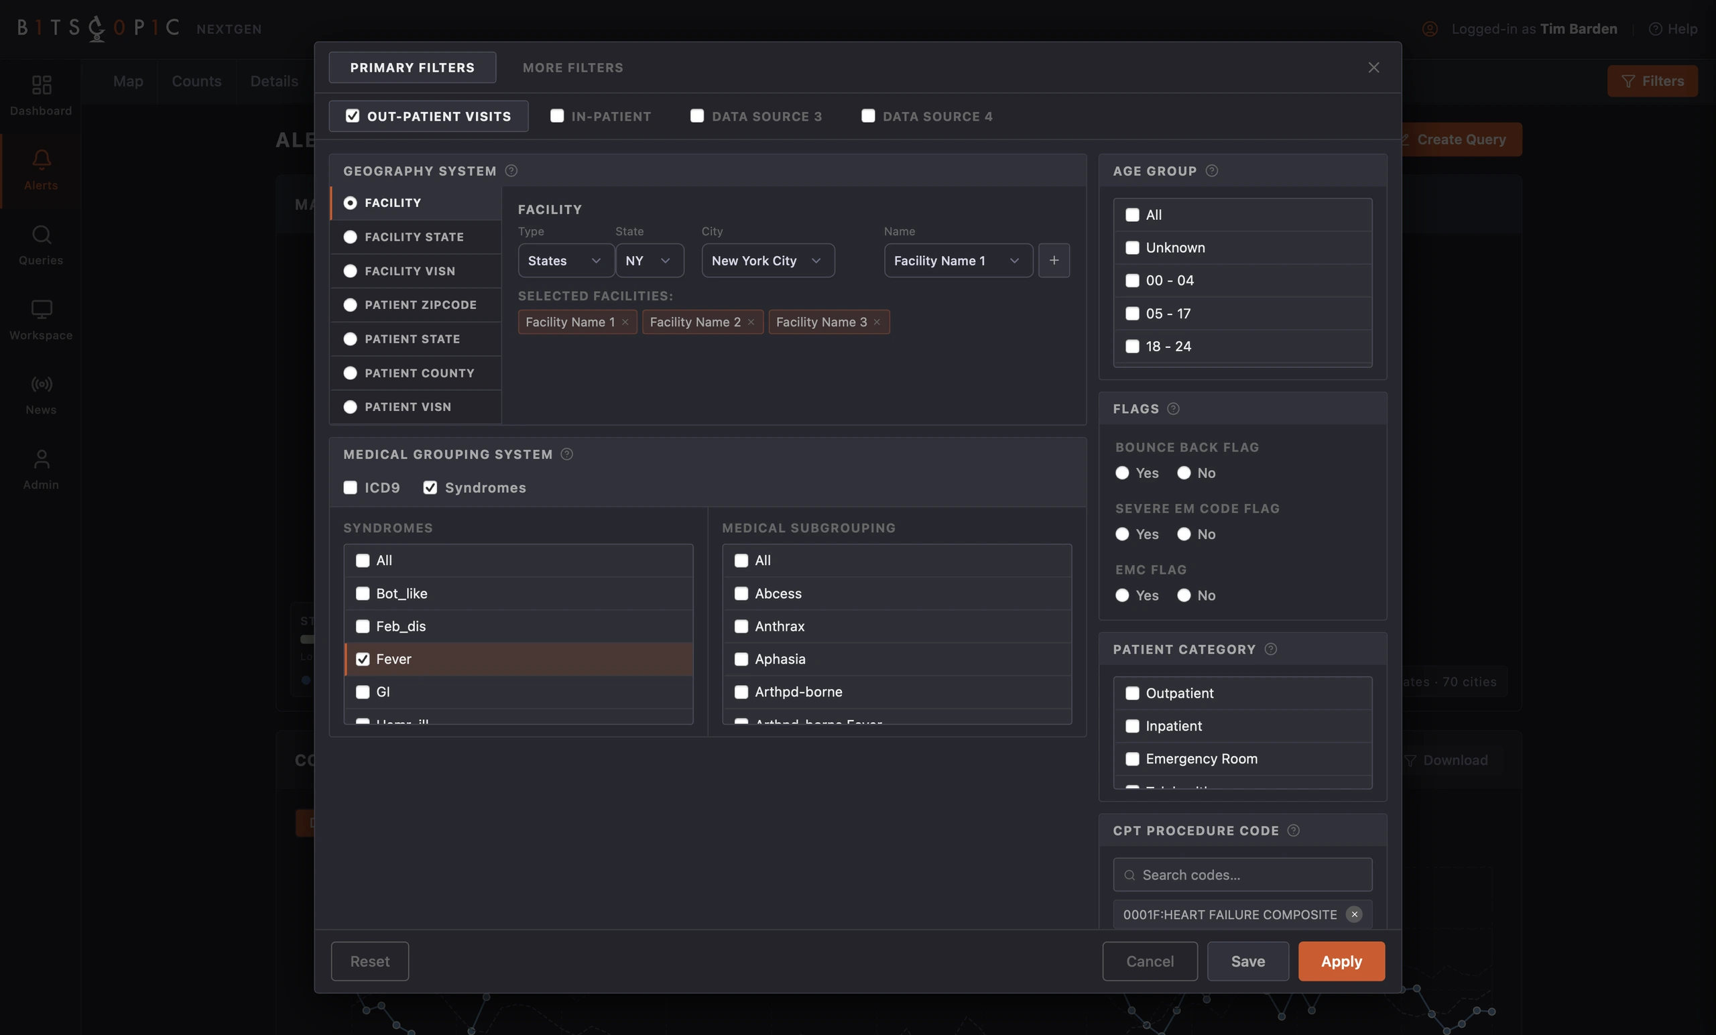Open the Map tab in background
The height and width of the screenshot is (1035, 1716).
click(x=128, y=81)
